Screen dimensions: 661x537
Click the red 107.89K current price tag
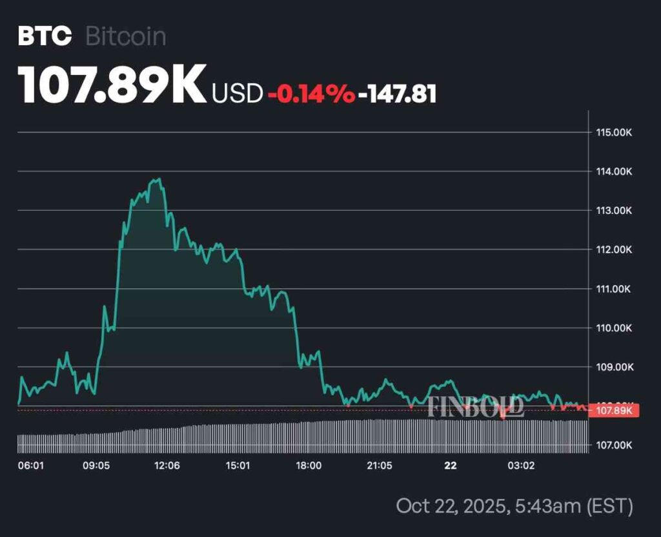(615, 410)
